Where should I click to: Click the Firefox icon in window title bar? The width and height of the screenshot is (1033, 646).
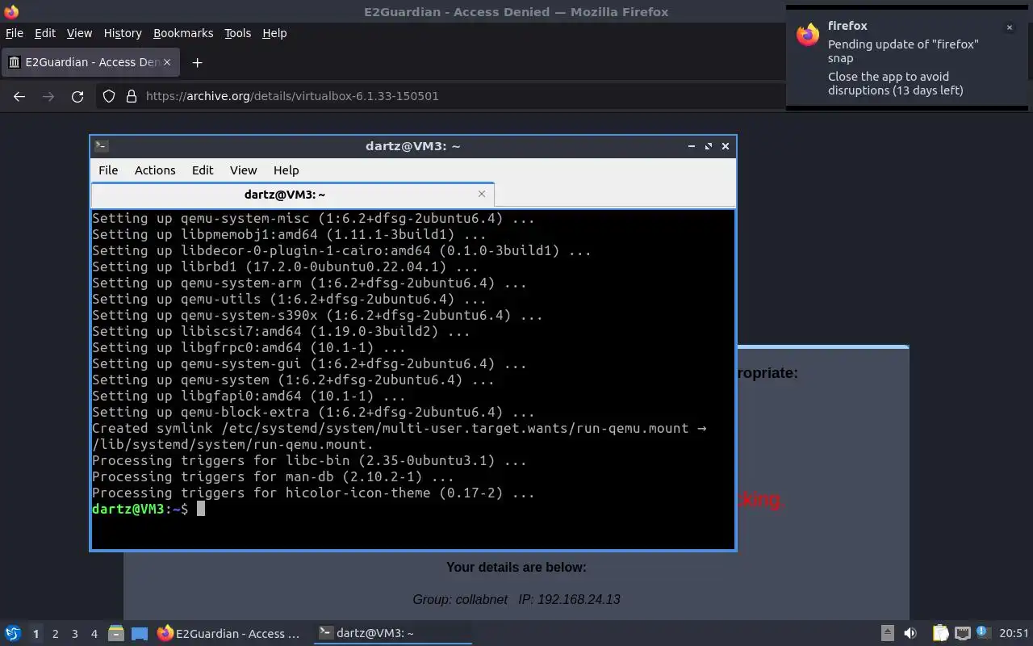(x=11, y=12)
